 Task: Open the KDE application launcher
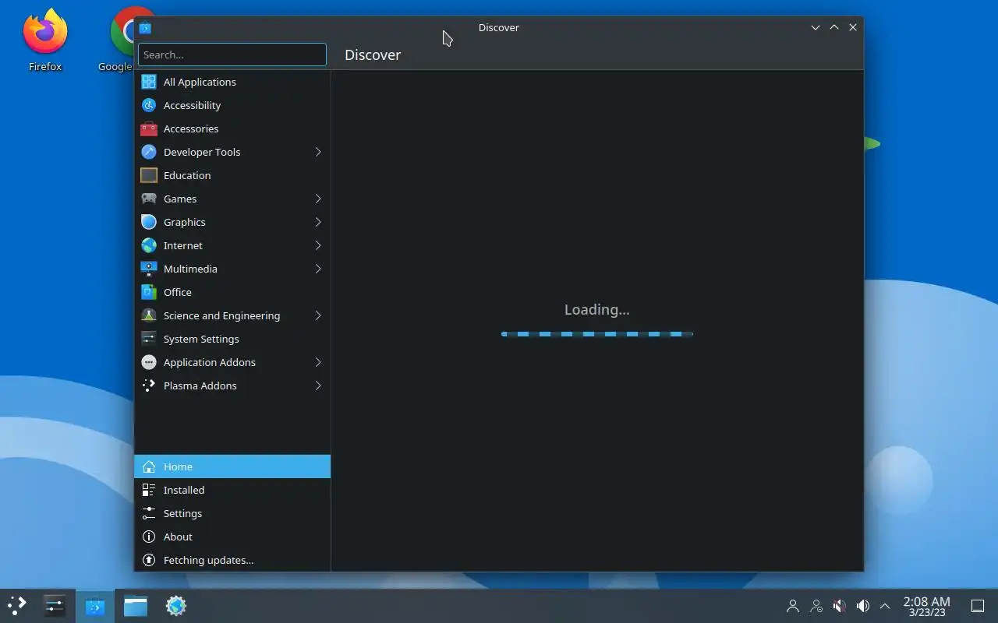pos(17,605)
